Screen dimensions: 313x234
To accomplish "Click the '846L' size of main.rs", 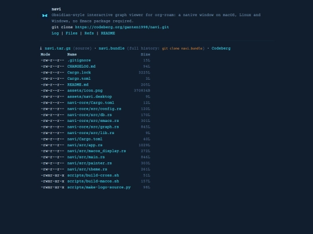I will pos(145,157).
